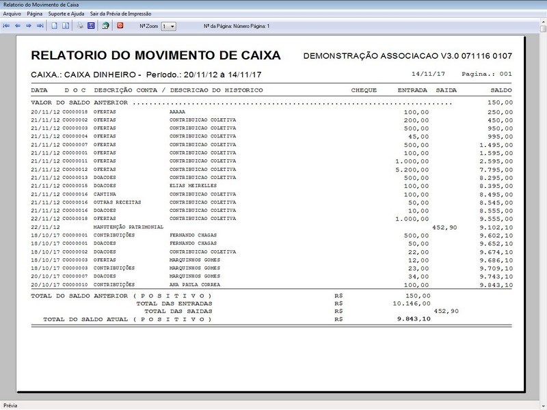
Task: Open the Nº Zoom dropdown
Action: [168, 26]
